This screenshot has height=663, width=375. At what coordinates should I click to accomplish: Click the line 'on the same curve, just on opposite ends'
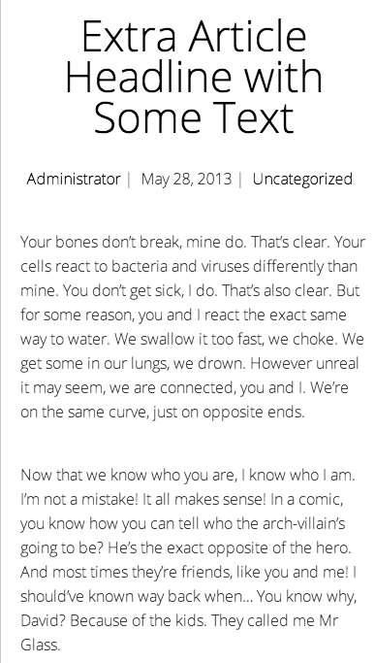[x=163, y=413]
